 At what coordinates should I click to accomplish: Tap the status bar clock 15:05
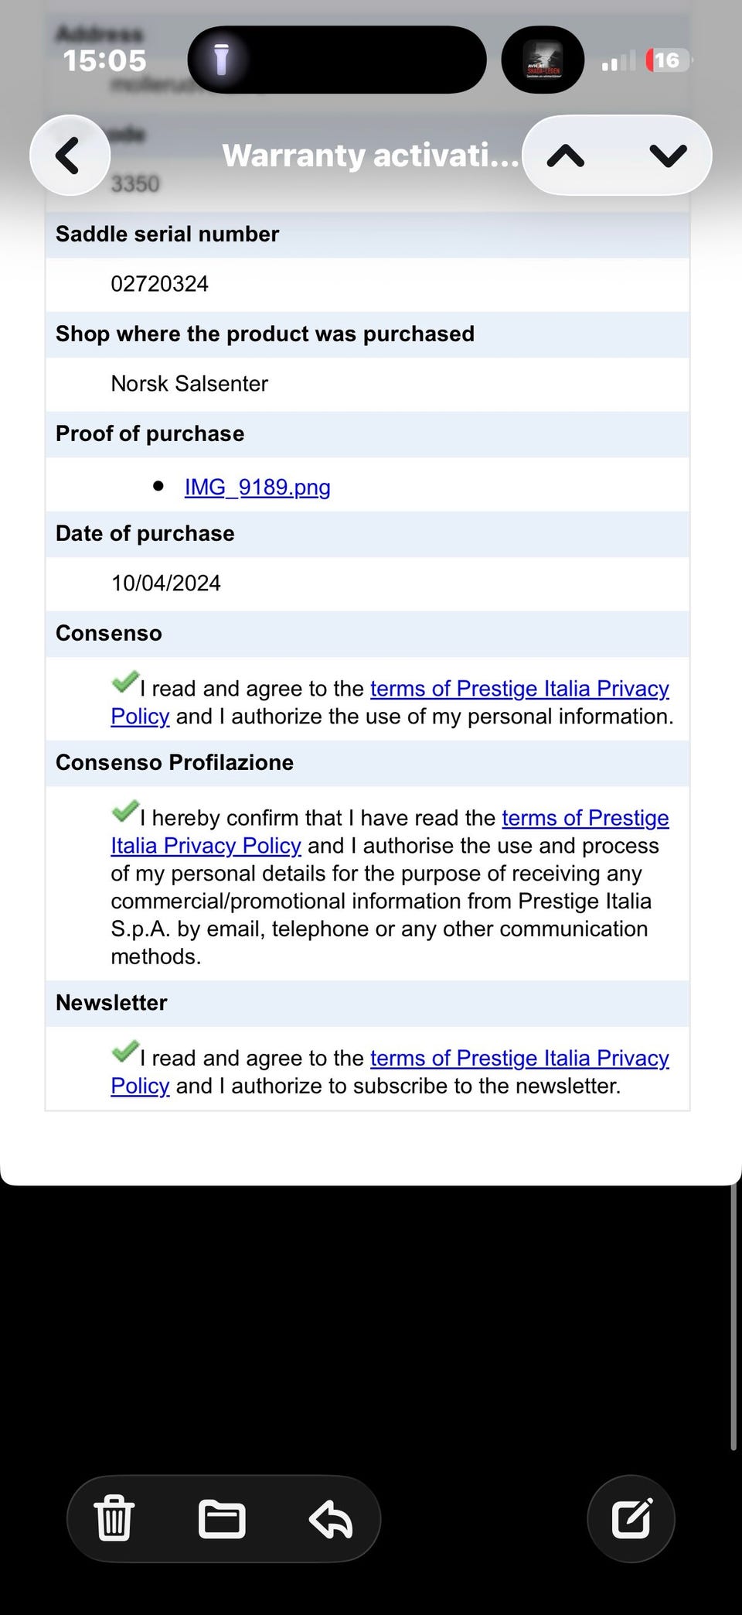click(104, 60)
